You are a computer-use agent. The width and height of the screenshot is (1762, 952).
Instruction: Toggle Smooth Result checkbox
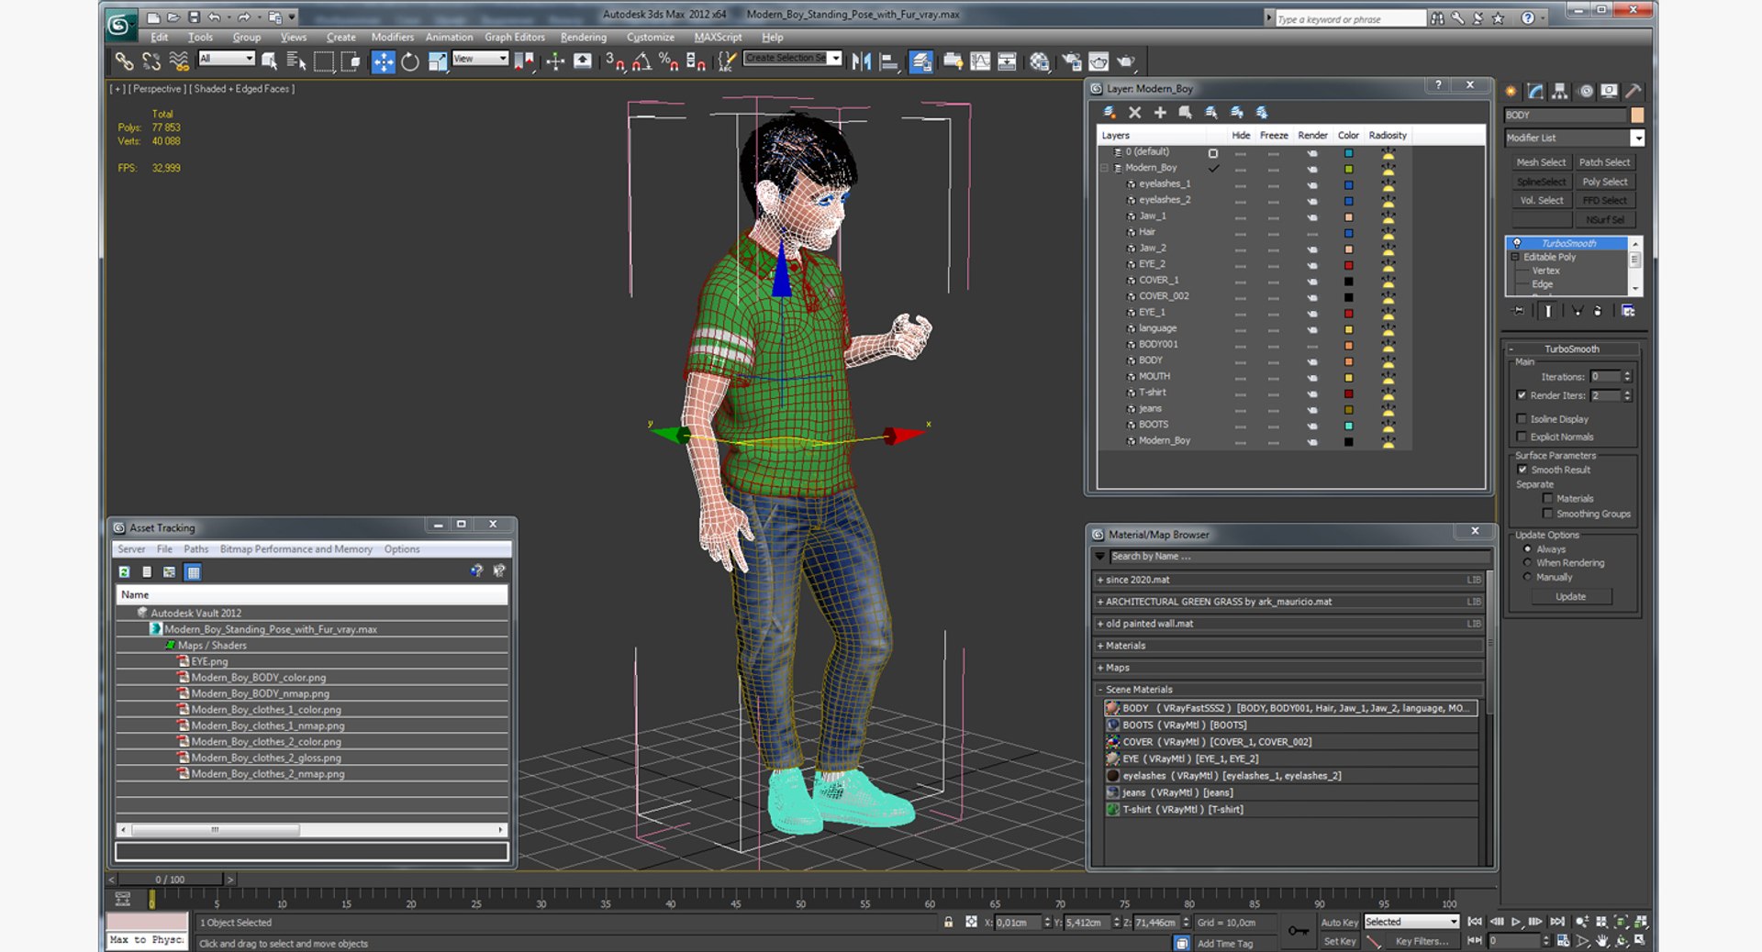coord(1522,470)
